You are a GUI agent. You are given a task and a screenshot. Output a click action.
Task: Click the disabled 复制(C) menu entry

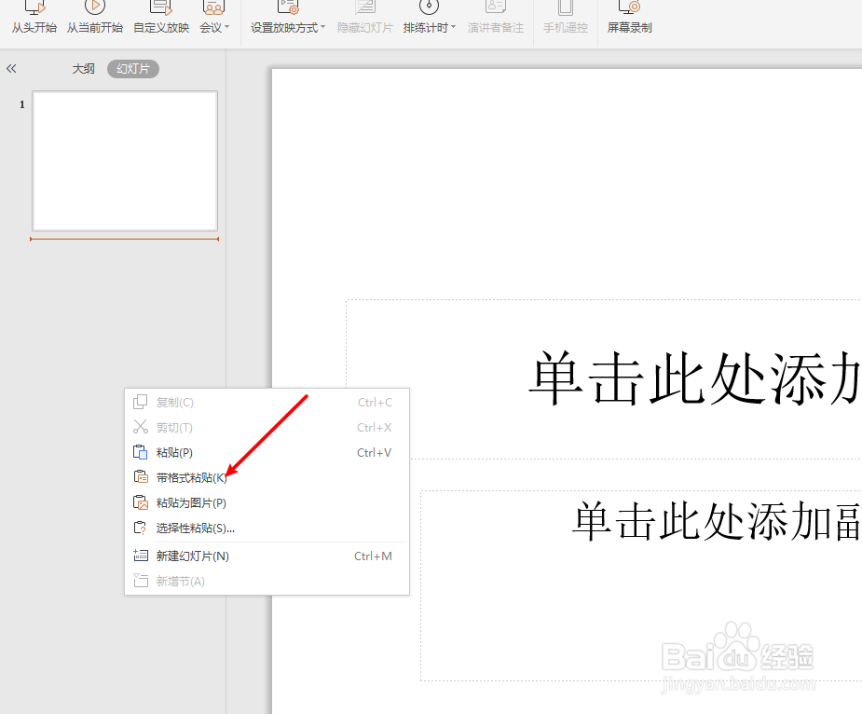[x=267, y=402]
